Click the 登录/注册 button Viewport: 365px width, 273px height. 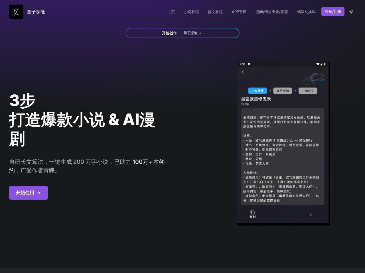333,12
